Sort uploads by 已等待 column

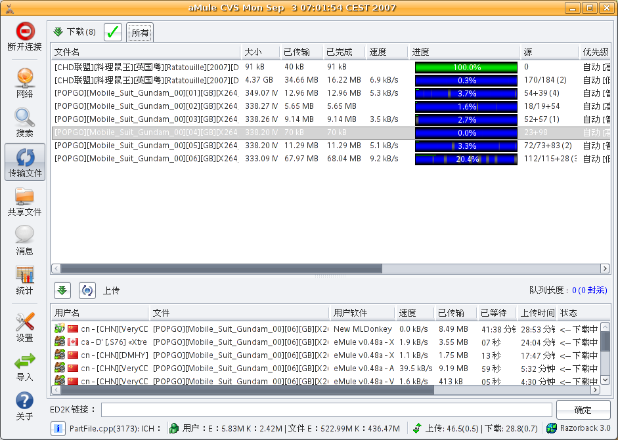click(497, 313)
